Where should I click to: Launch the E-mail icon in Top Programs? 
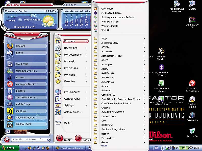(10, 53)
